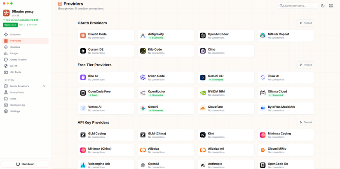Click the New version available v0.4.28 notice

21,20
